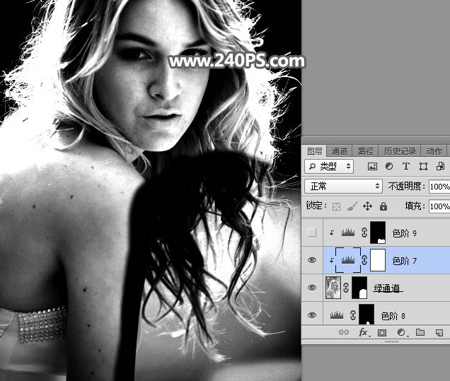Image resolution: width=450 pixels, height=381 pixels.
Task: Select layer name 色阶 7
Action: click(x=404, y=261)
